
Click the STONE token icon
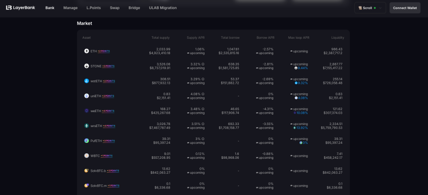[x=87, y=66]
